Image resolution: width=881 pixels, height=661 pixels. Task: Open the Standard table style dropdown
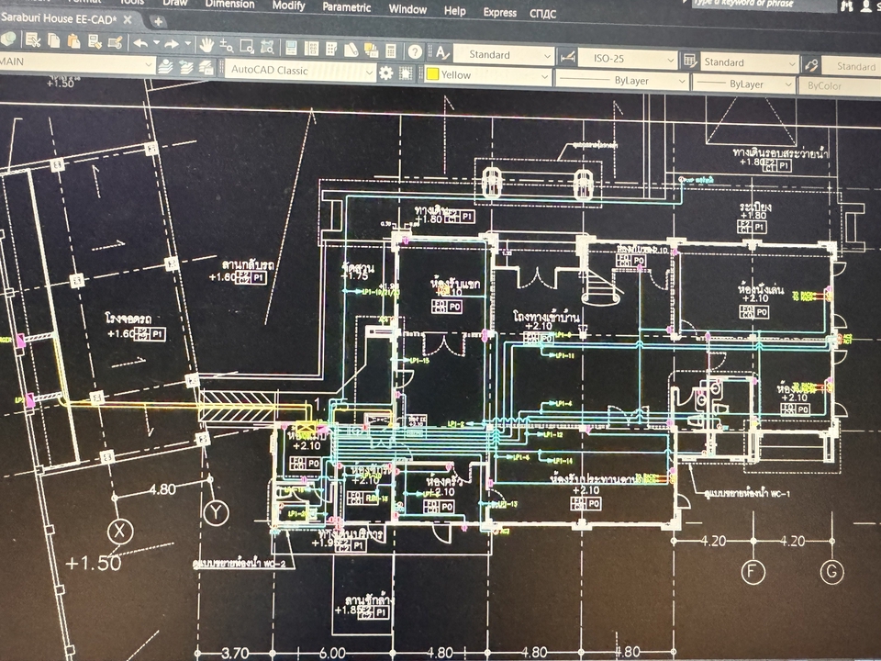pyautogui.click(x=750, y=62)
